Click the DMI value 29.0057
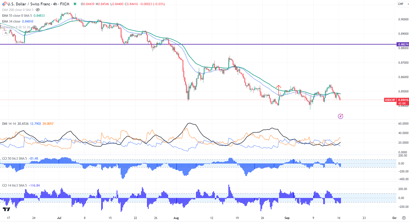 pos(48,124)
